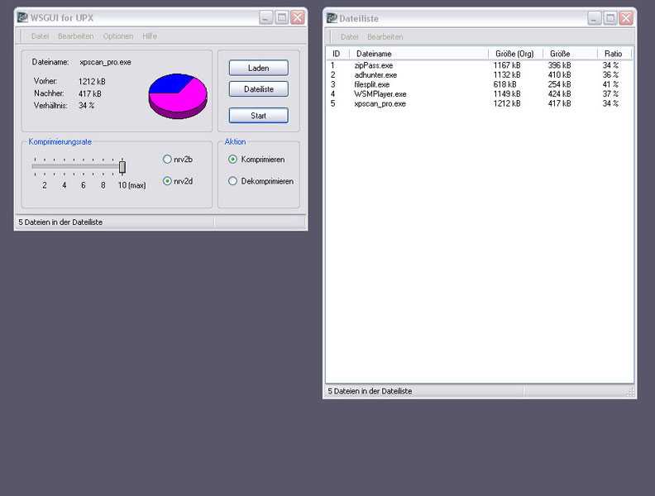This screenshot has height=496, width=655.
Task: Select the nrv2d radio button
Action: (168, 181)
